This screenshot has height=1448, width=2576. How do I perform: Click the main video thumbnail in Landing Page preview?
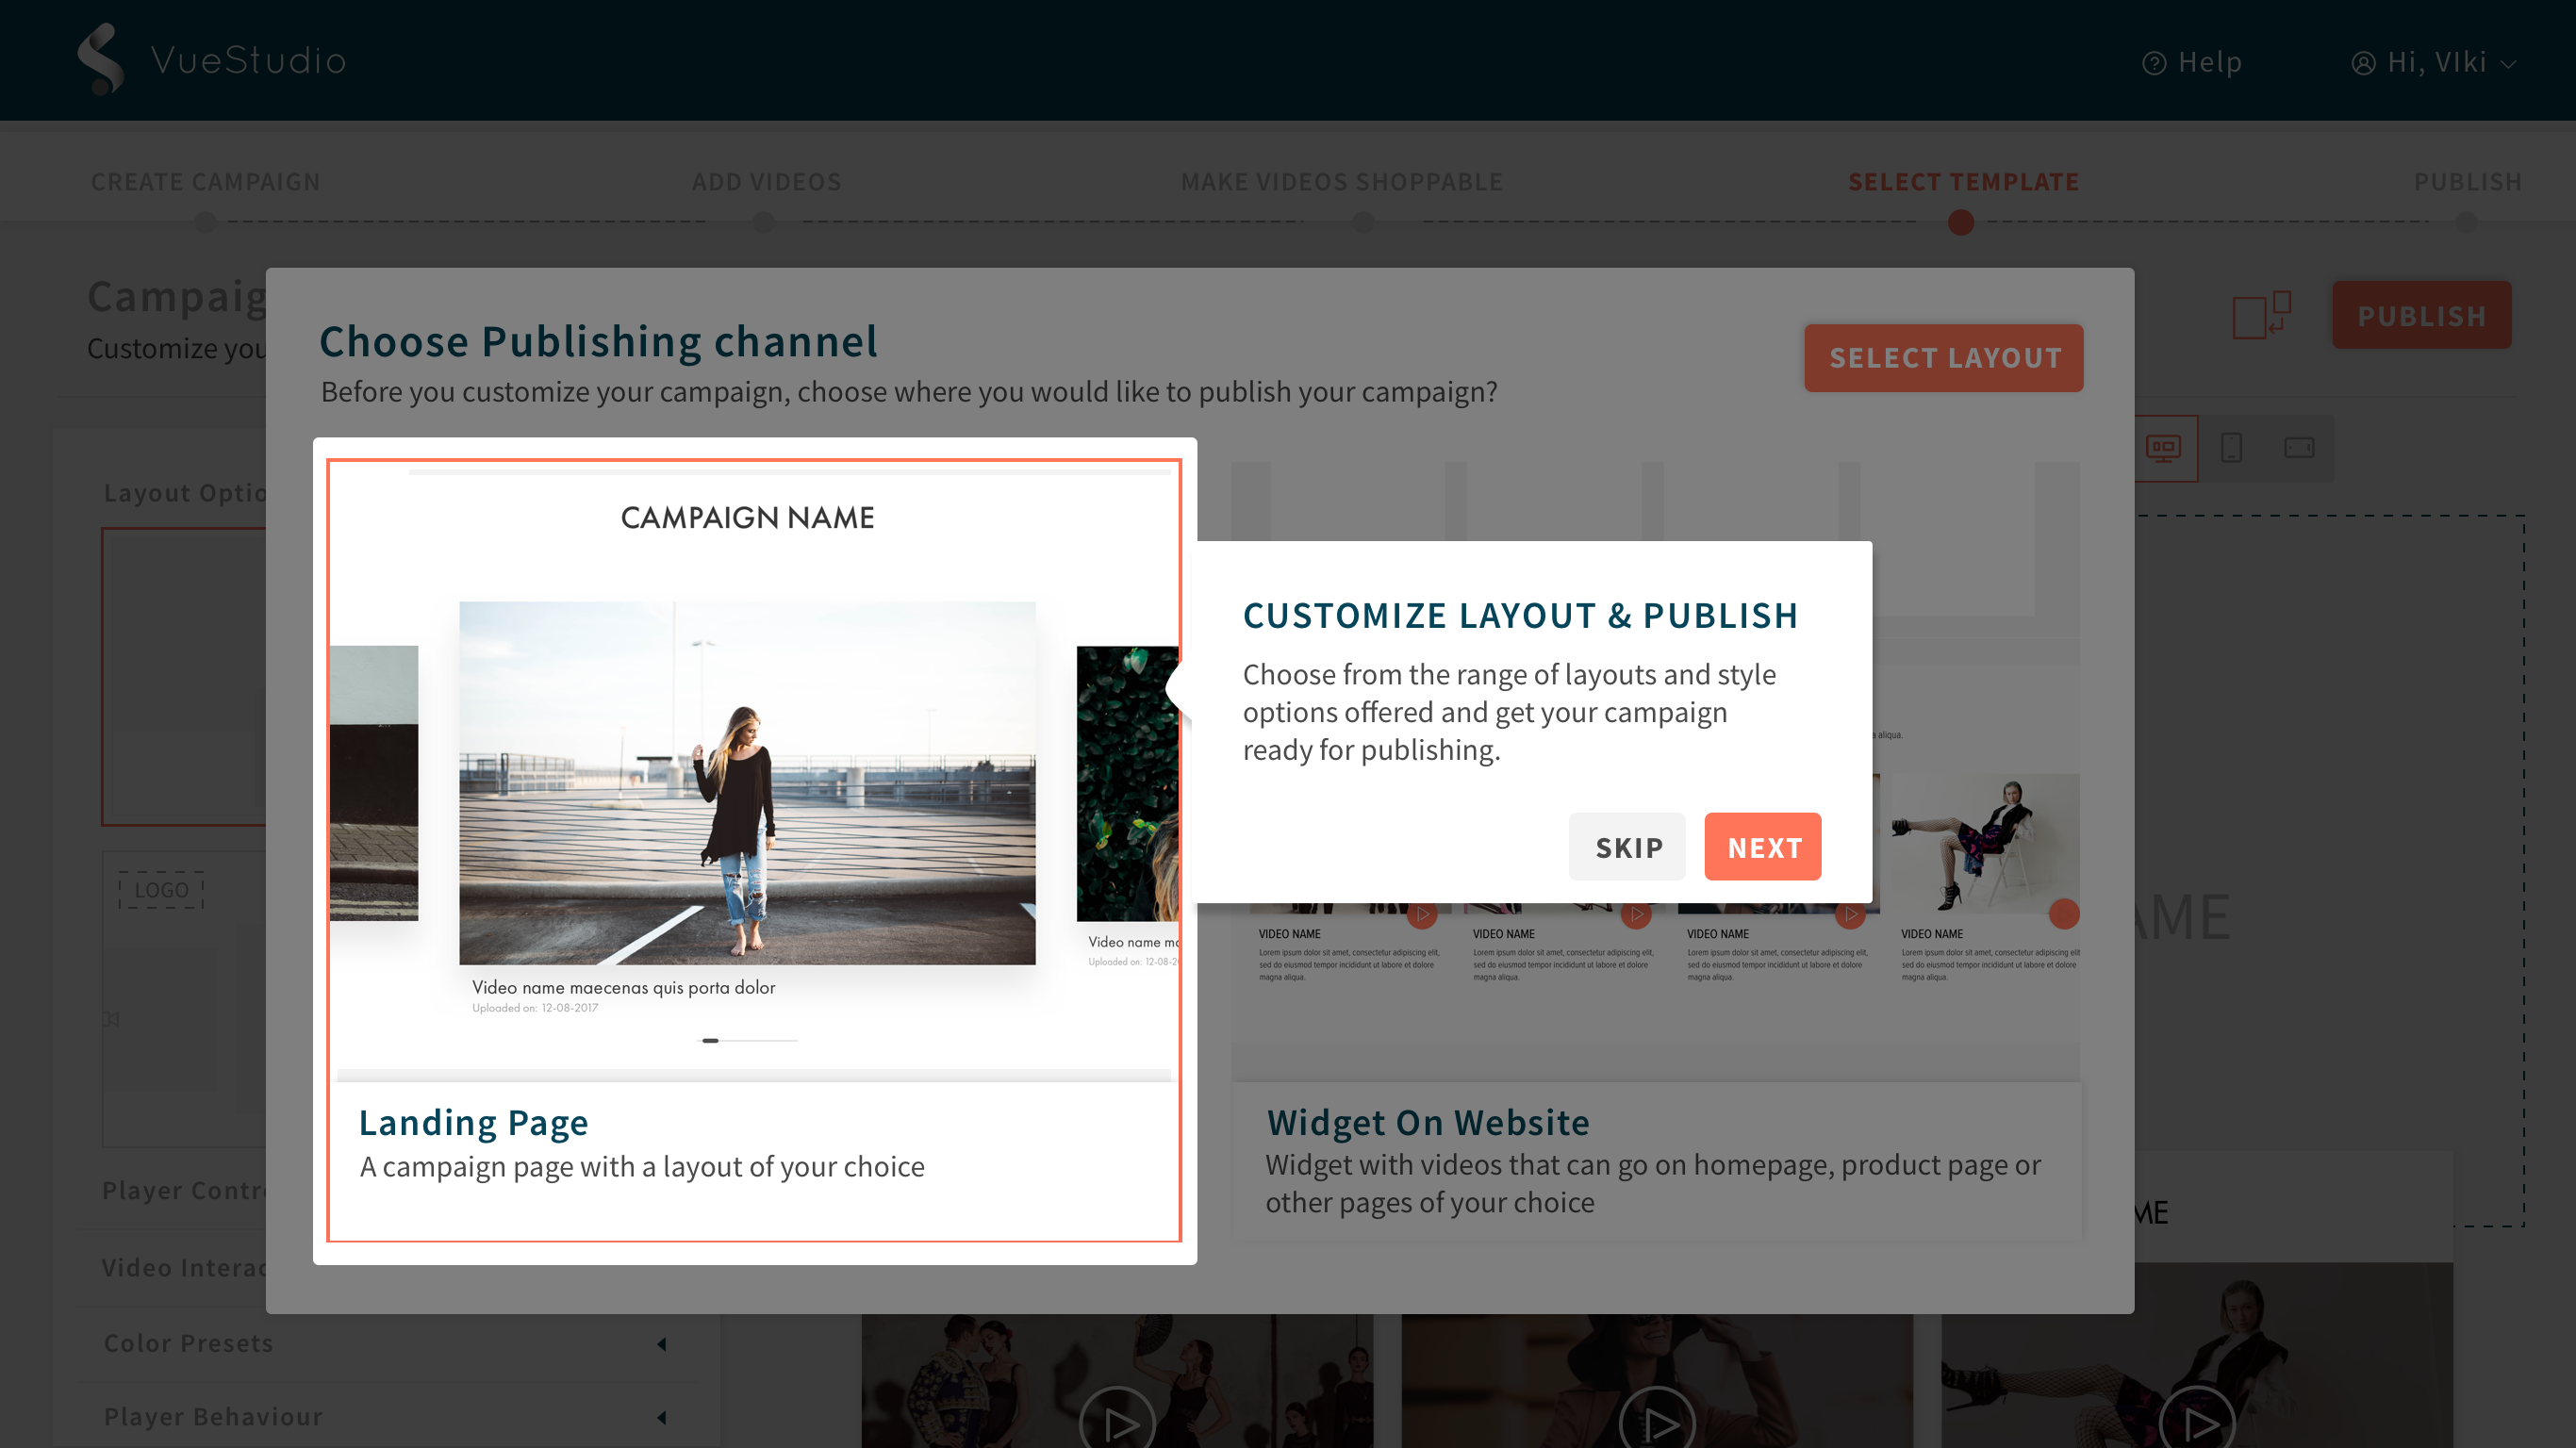pyautogui.click(x=747, y=782)
